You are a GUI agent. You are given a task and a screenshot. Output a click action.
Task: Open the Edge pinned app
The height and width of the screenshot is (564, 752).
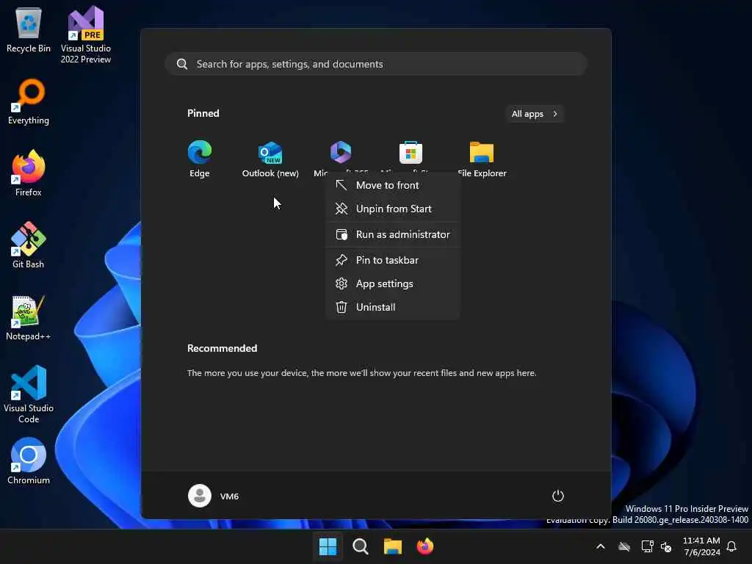[200, 159]
